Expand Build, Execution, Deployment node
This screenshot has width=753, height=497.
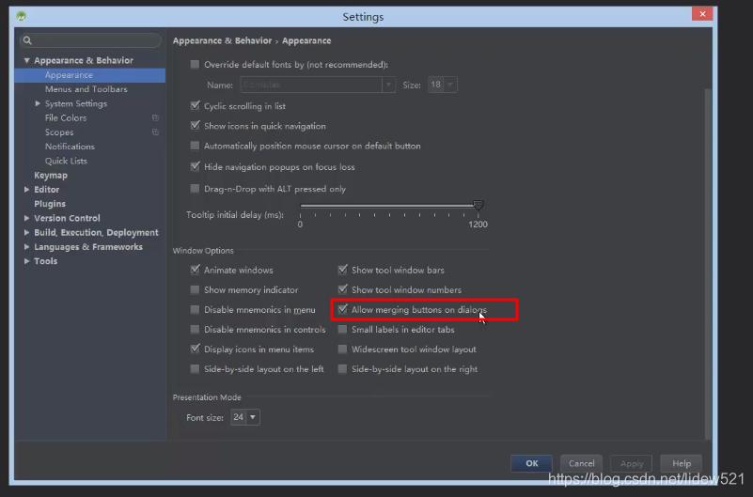point(27,232)
